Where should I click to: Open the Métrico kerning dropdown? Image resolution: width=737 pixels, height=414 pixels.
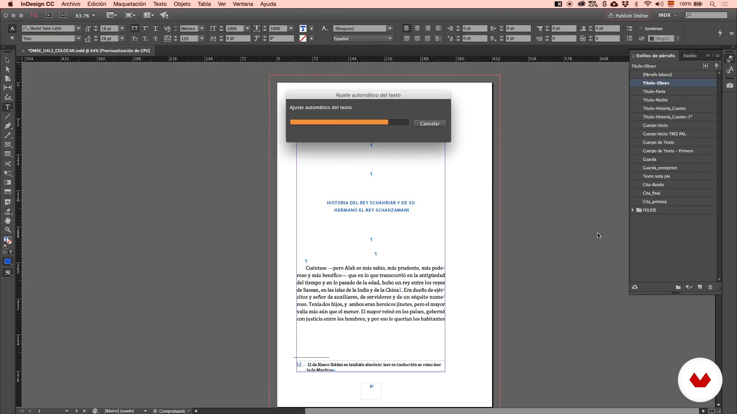pyautogui.click(x=202, y=28)
